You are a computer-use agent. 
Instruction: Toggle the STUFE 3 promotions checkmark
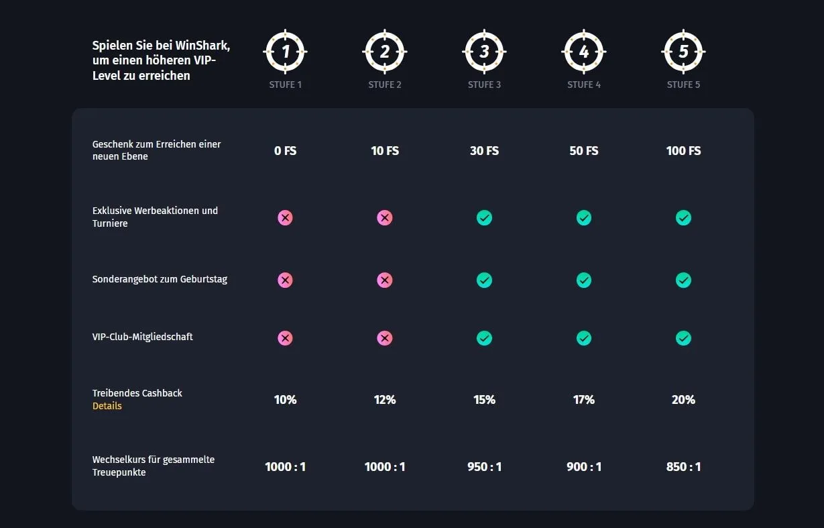(484, 217)
